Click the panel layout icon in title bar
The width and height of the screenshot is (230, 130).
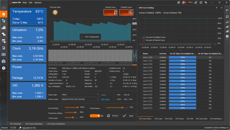(201, 2)
